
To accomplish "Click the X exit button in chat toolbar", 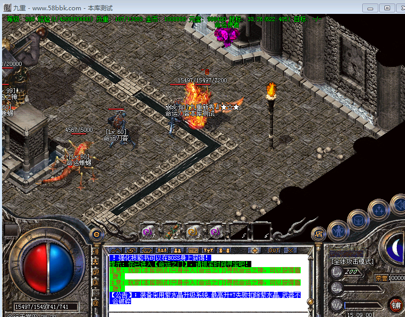I will (290, 250).
